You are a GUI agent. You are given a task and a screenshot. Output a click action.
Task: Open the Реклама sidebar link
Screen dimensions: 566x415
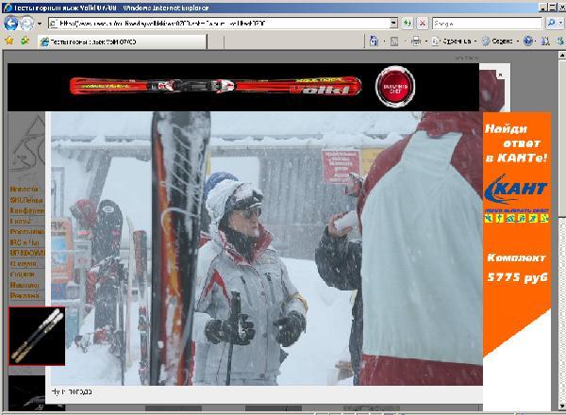coord(25,295)
